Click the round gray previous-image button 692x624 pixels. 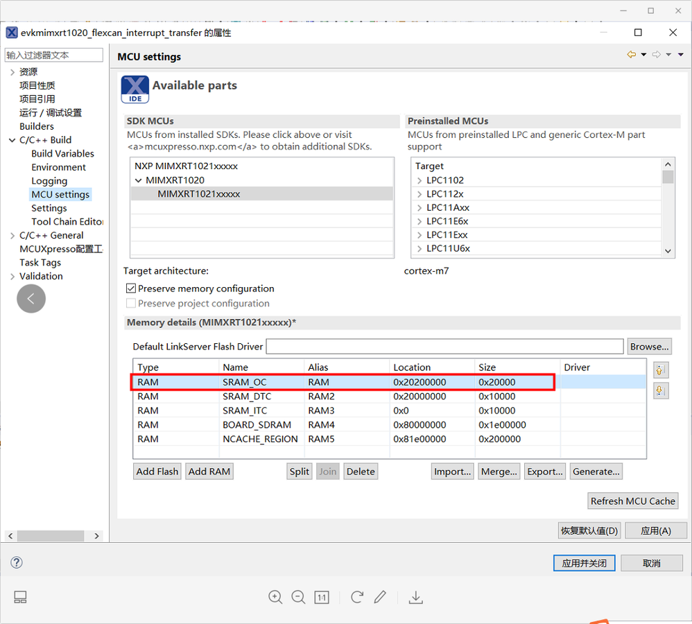pos(31,299)
